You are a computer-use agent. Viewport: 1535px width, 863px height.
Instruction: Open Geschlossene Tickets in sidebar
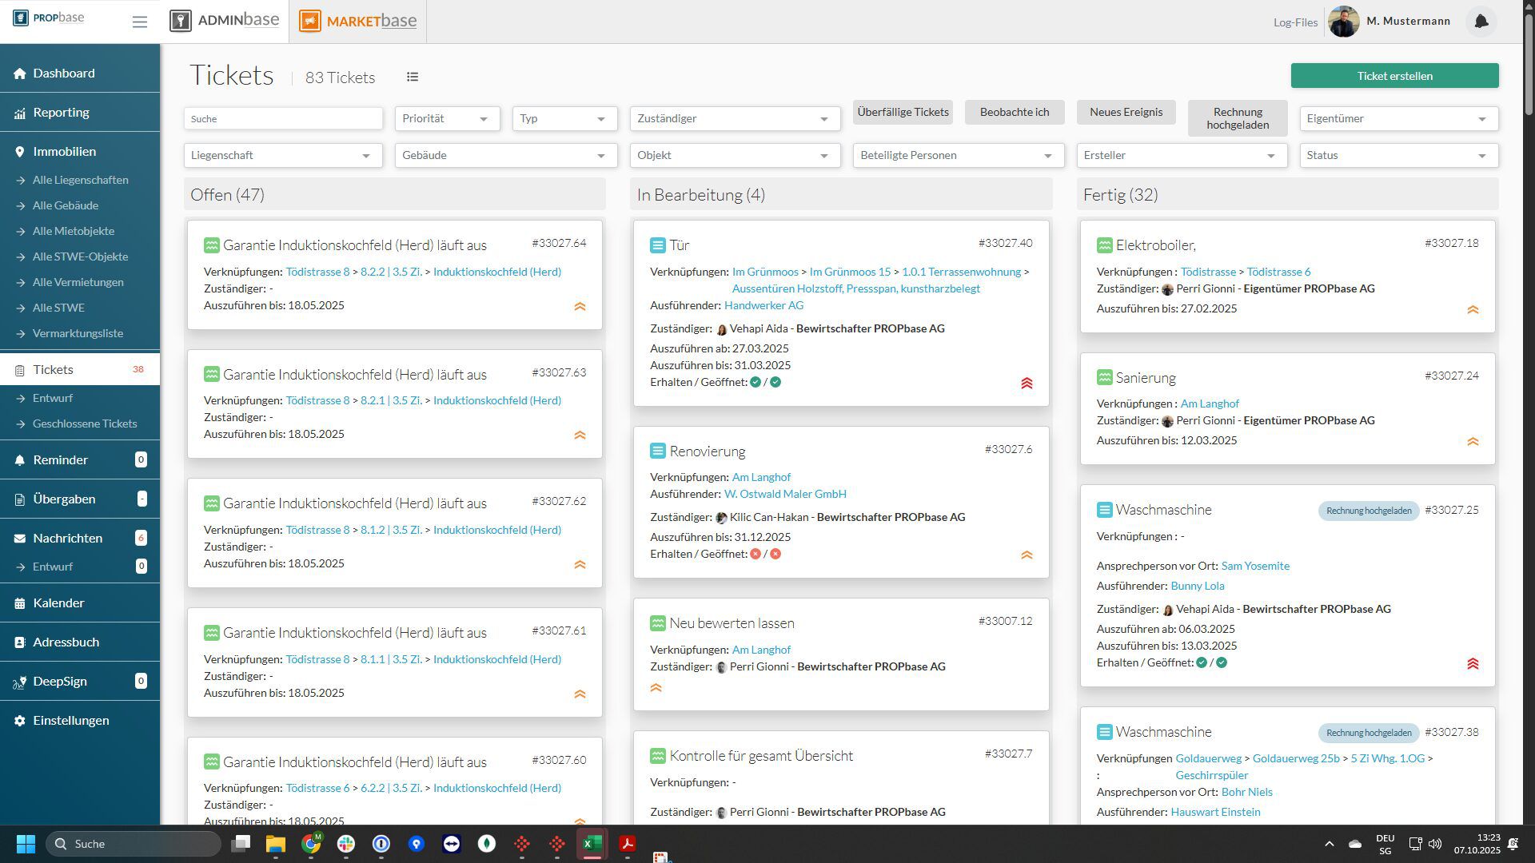click(85, 424)
